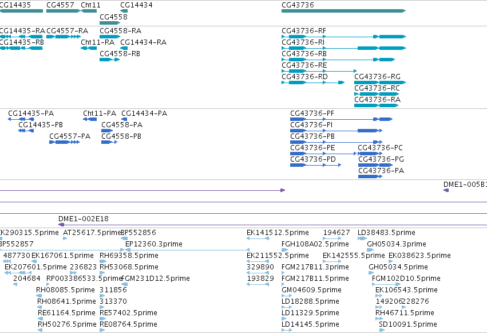Click BAC clone DME1-005B label
This screenshot has width=487, height=333.
click(x=465, y=185)
